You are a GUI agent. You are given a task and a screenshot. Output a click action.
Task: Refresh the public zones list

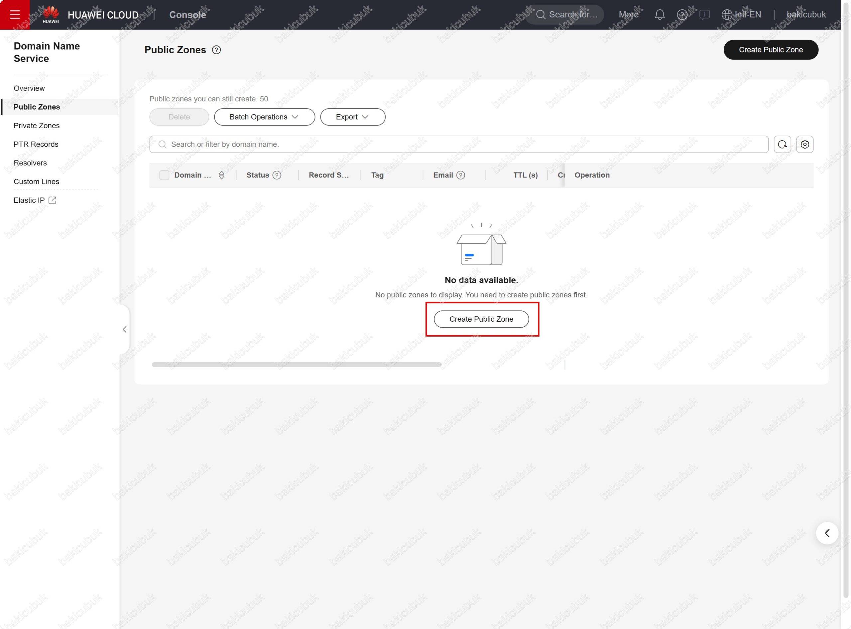point(782,144)
